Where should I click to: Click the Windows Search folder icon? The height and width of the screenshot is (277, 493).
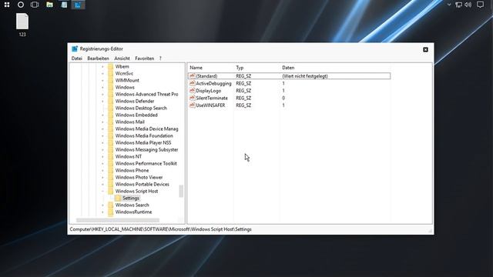[110, 205]
